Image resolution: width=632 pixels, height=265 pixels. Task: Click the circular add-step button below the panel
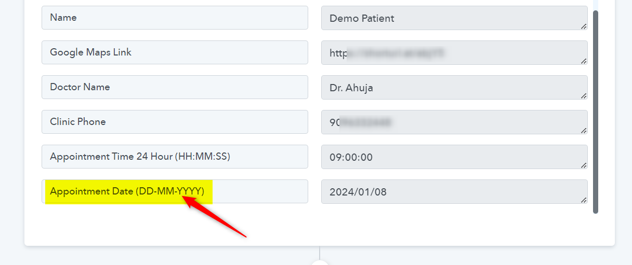pos(320,262)
